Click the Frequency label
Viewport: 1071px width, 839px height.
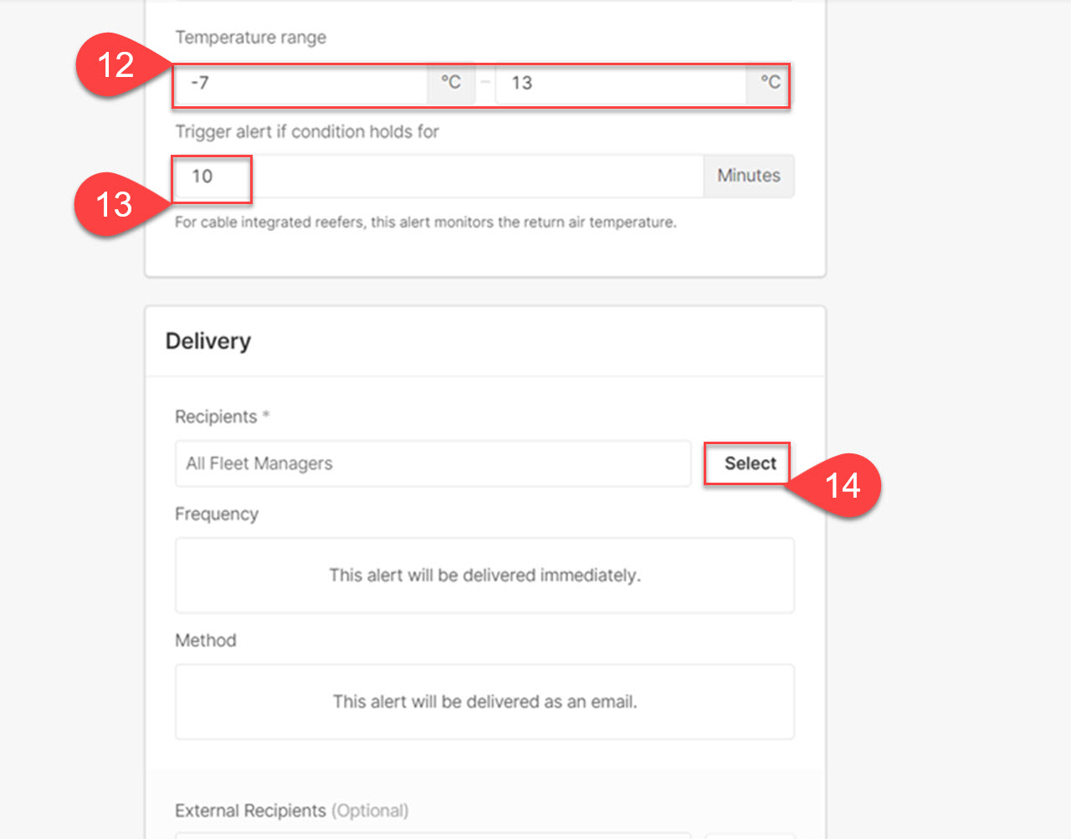pos(217,514)
